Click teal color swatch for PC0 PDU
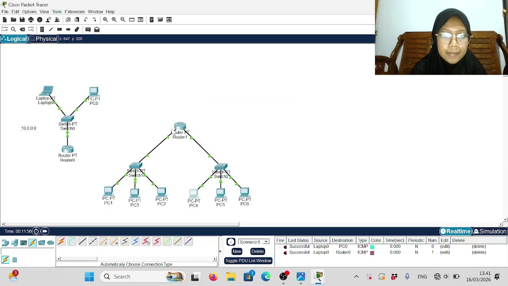The height and width of the screenshot is (286, 508). coord(372,247)
